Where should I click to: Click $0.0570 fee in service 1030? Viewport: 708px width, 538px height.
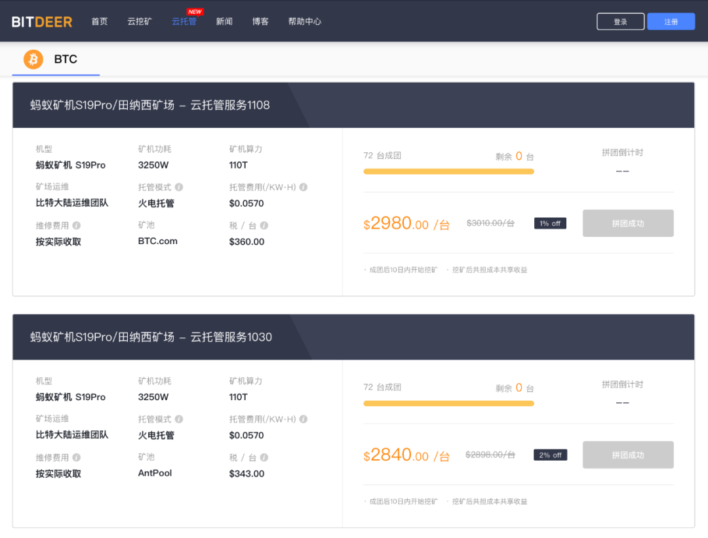pyautogui.click(x=246, y=436)
